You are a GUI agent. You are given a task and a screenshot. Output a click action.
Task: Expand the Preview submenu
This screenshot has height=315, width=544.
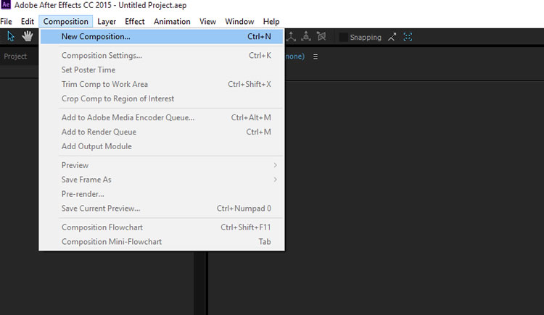pyautogui.click(x=162, y=165)
